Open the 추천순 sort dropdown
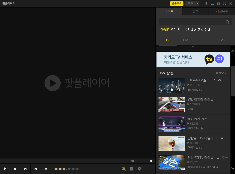 click(x=221, y=73)
